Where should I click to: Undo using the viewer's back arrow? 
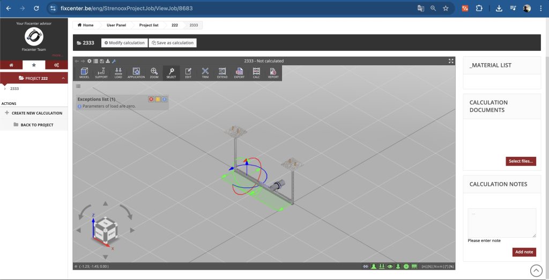pyautogui.click(x=77, y=61)
